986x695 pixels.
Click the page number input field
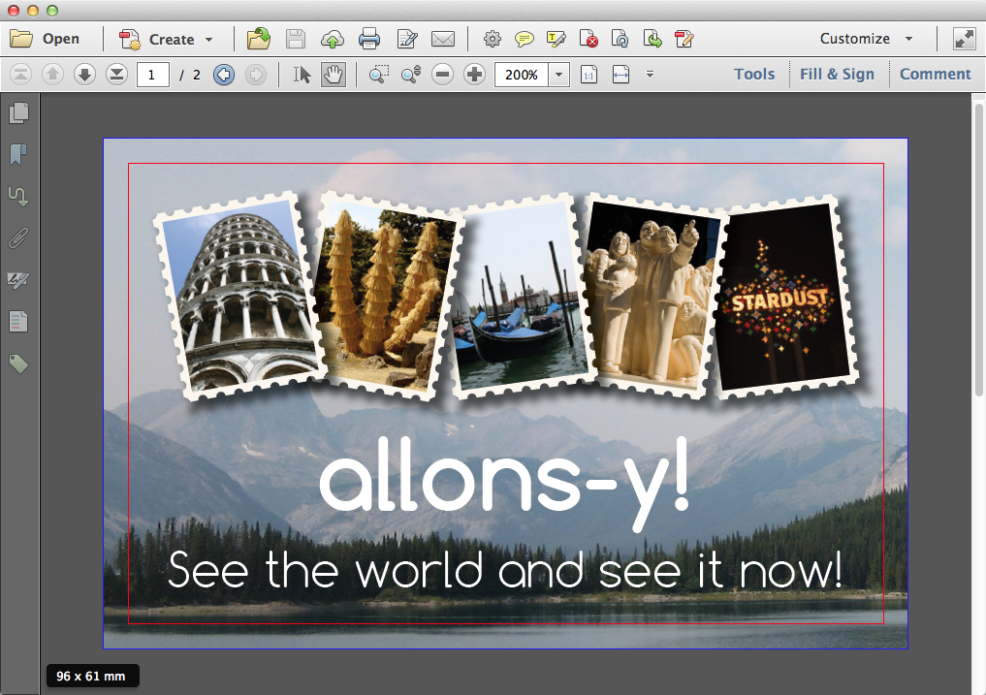click(x=153, y=75)
